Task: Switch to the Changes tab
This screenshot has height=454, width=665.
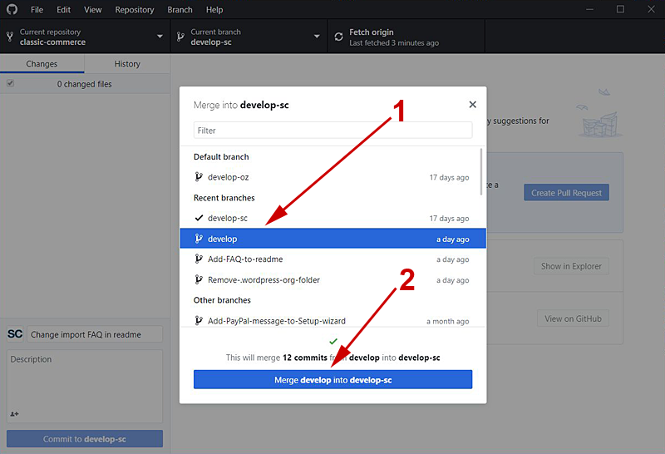Action: [42, 64]
